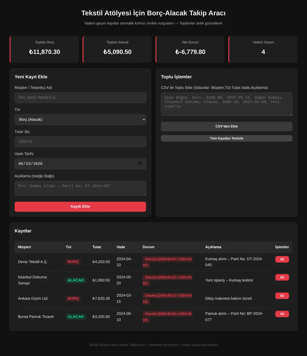
Task: Click the Toplam Borç summary card
Action: click(x=44, y=49)
